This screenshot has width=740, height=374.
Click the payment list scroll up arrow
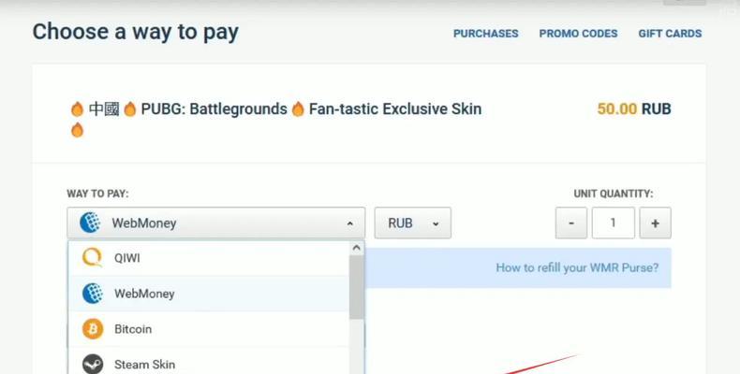(x=356, y=248)
